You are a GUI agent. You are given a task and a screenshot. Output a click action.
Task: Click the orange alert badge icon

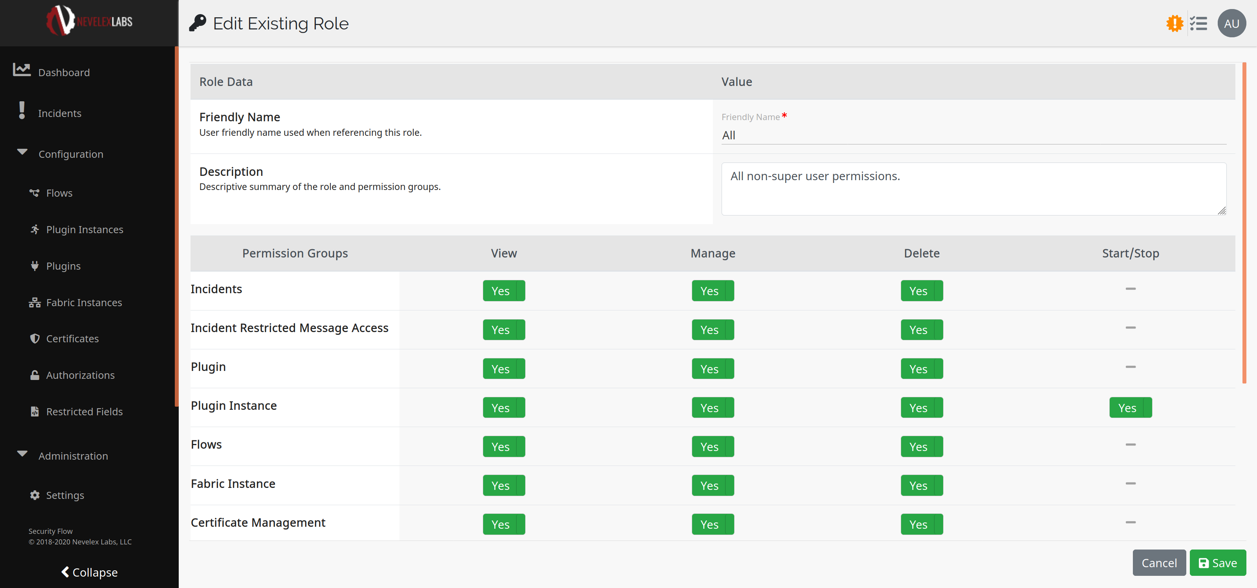pyautogui.click(x=1174, y=24)
